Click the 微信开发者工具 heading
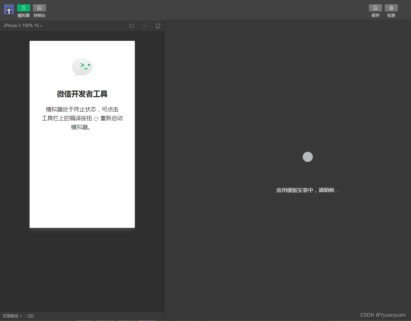Viewport: 411px width, 321px height. 82,94
